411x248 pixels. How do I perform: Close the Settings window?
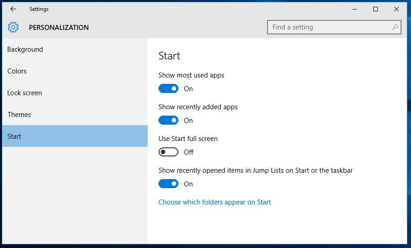pos(396,9)
